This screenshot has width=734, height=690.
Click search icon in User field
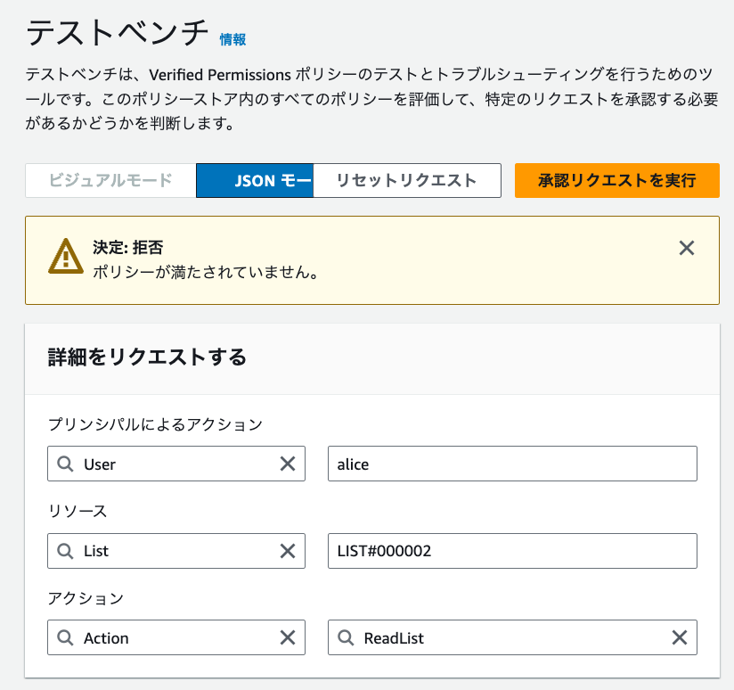point(66,464)
